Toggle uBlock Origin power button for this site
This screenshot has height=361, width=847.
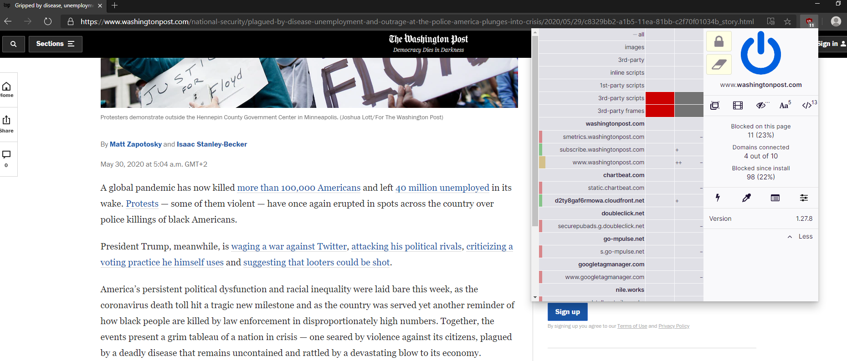tap(760, 53)
